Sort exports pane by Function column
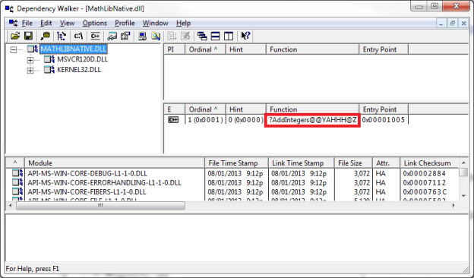 (x=312, y=109)
